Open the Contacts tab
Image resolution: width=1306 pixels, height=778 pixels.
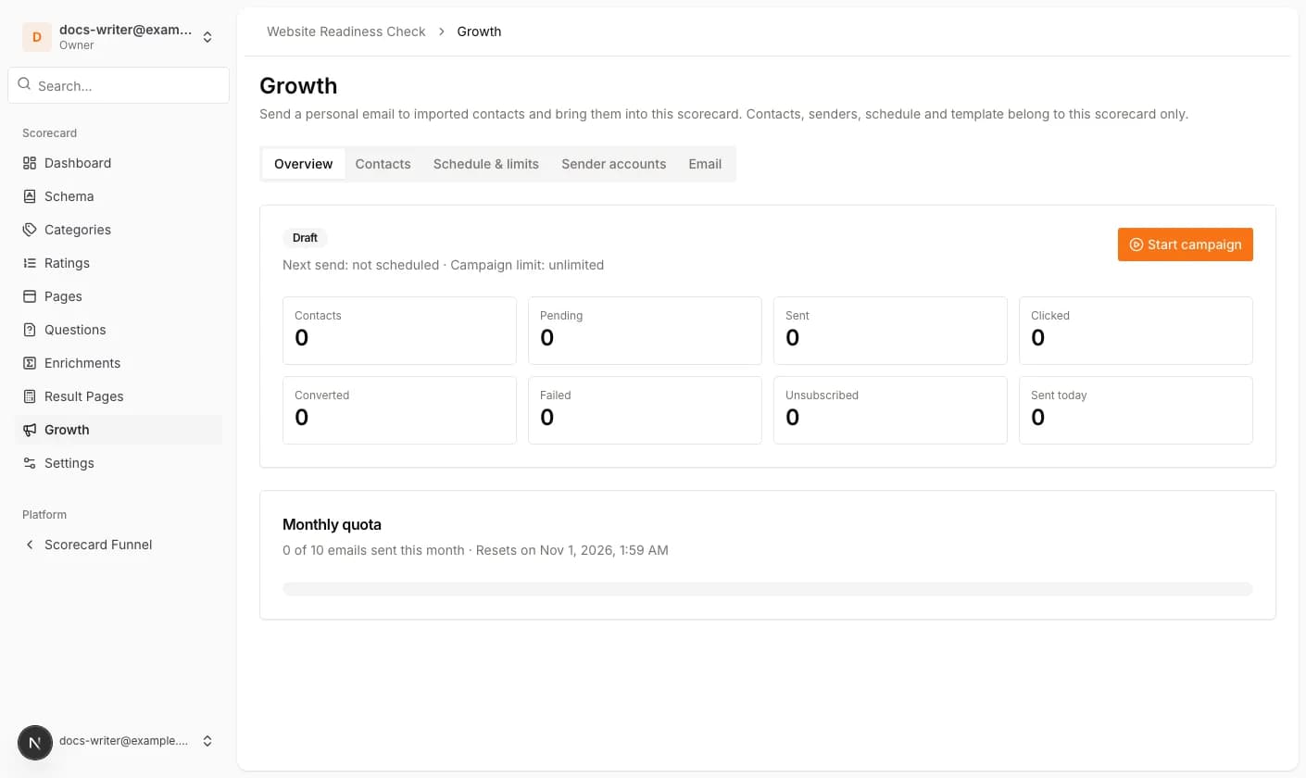coord(383,164)
